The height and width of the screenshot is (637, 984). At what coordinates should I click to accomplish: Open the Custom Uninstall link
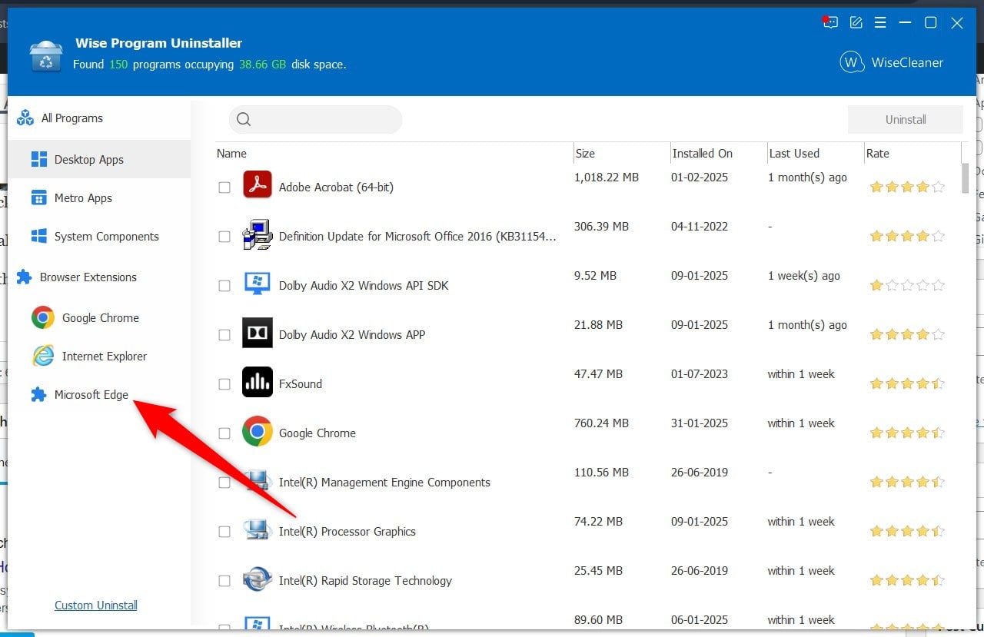tap(96, 605)
